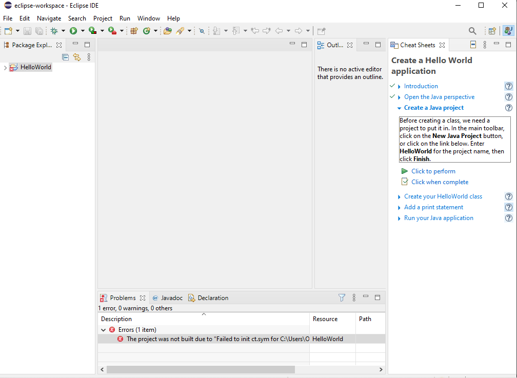This screenshot has width=517, height=378.
Task: Select the Java perspective button
Action: pos(508,31)
